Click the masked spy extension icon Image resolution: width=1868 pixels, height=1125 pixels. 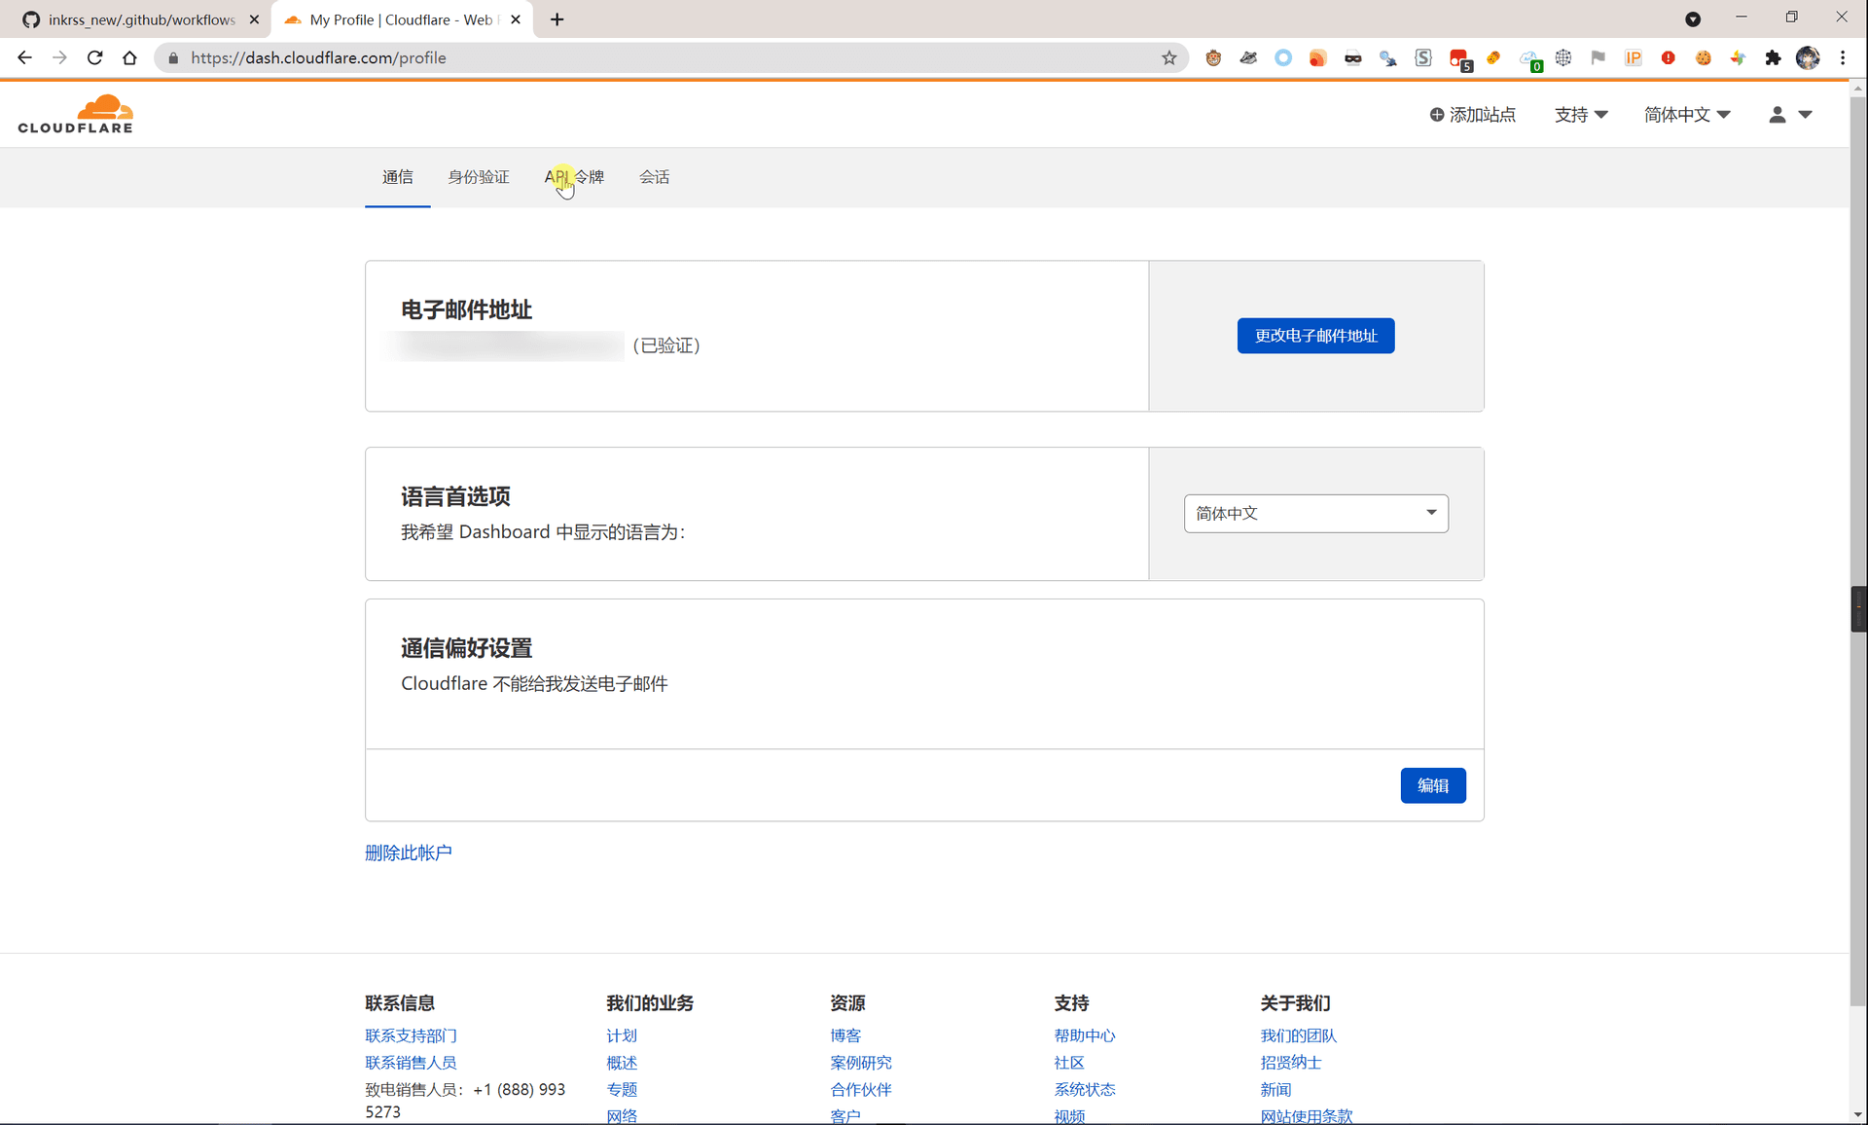tap(1353, 58)
